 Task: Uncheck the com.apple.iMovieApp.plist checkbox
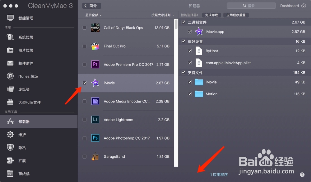pos(190,63)
